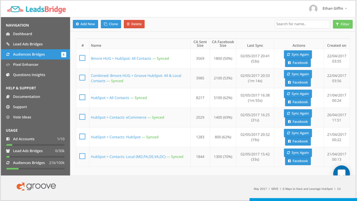Click the CA Sent Size column header
Image resolution: width=357 pixels, height=201 pixels.
(200, 44)
